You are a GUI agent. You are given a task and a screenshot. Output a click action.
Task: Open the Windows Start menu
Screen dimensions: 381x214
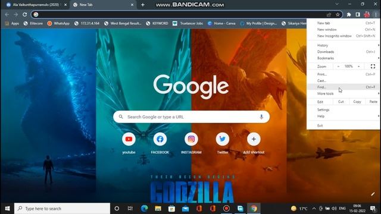tap(7, 209)
